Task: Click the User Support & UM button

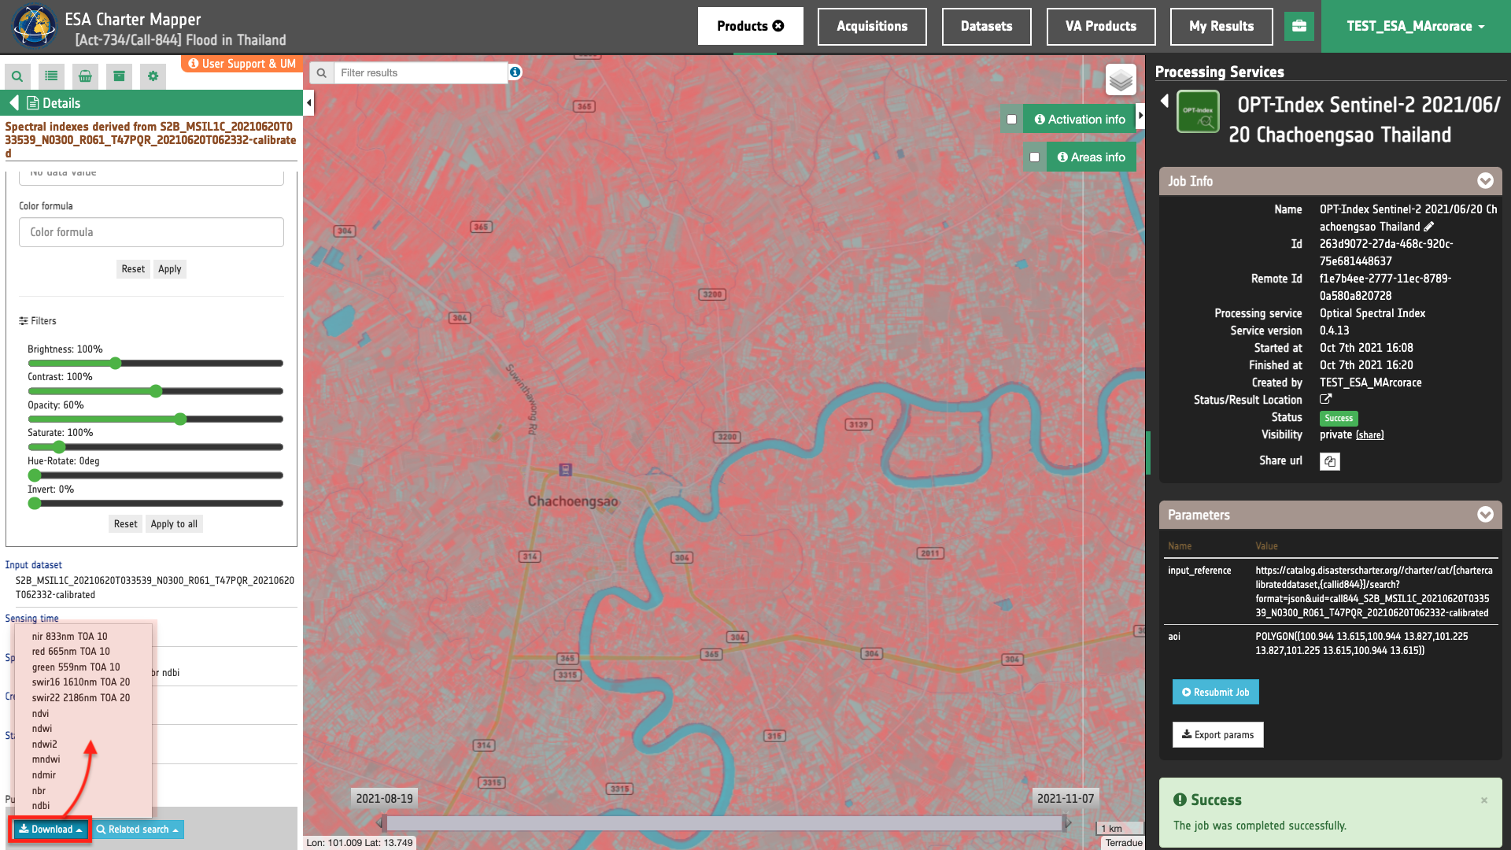Action: coord(242,64)
